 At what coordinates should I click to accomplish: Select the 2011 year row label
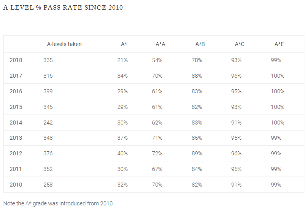coord(16,169)
